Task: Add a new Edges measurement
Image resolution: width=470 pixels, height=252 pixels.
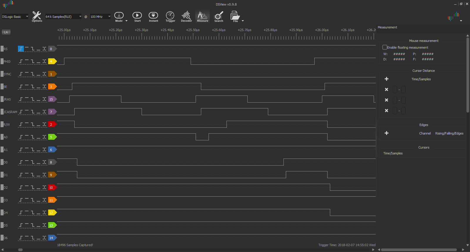Action: pos(387,133)
